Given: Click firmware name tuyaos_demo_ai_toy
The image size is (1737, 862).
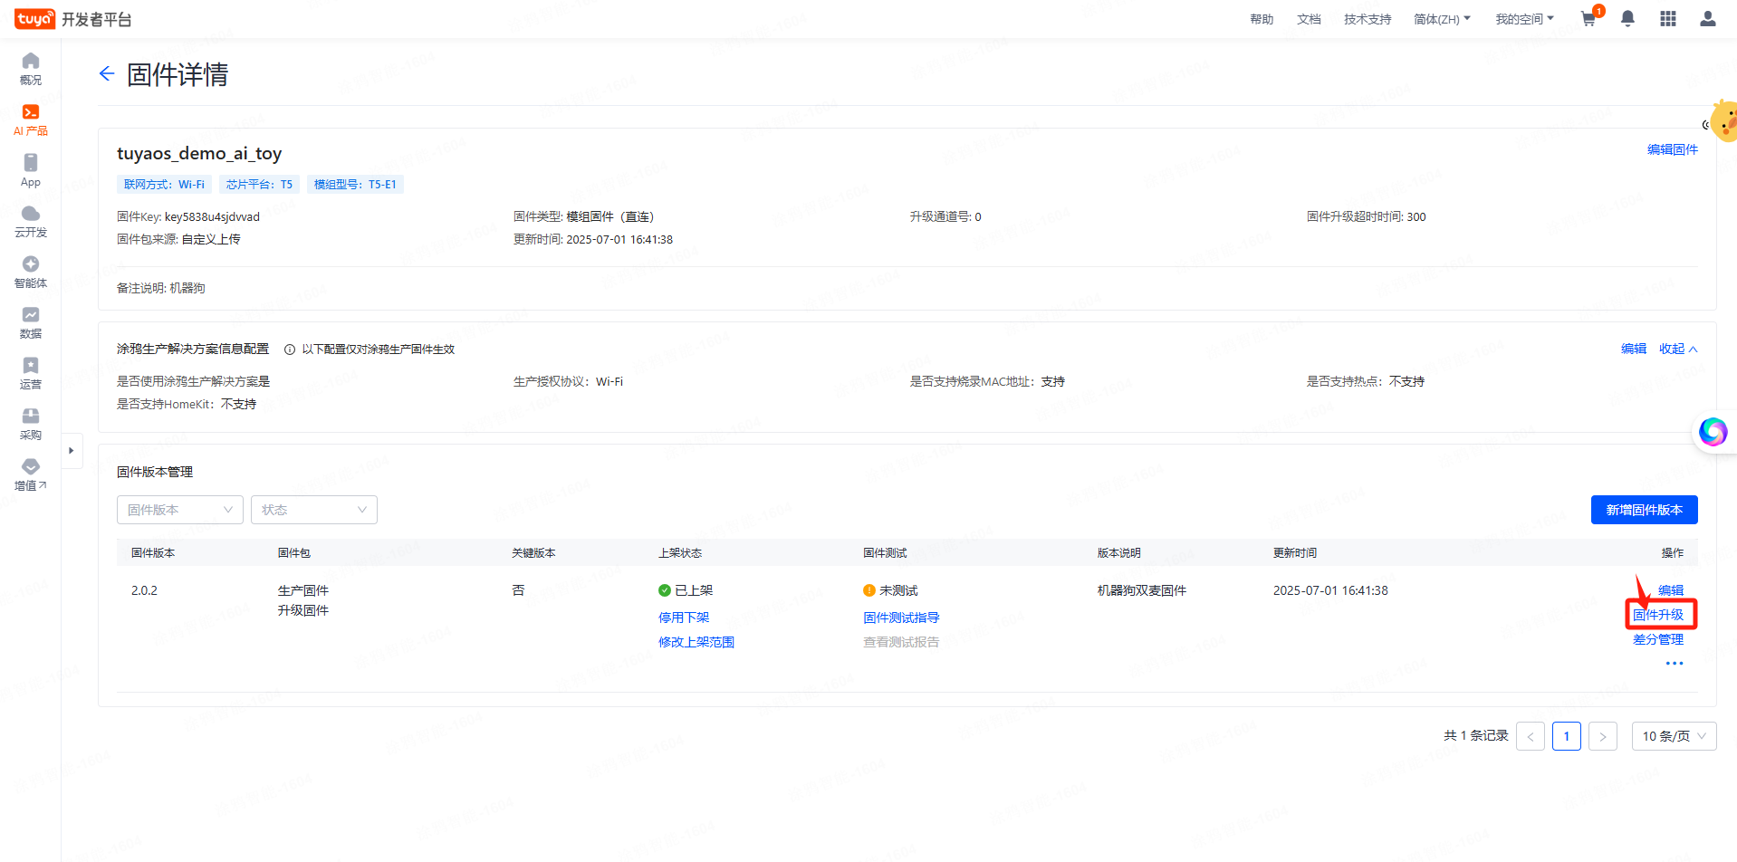Looking at the screenshot, I should (x=199, y=154).
